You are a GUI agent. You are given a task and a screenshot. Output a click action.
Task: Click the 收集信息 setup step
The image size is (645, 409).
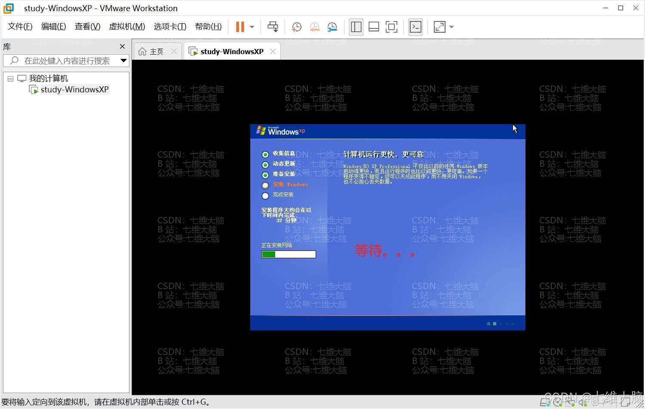[x=283, y=154]
